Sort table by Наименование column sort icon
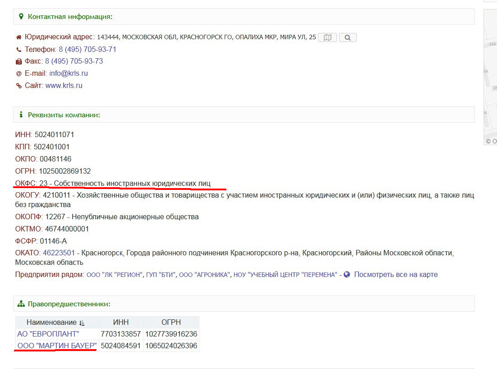The image size is (497, 369). (x=82, y=323)
